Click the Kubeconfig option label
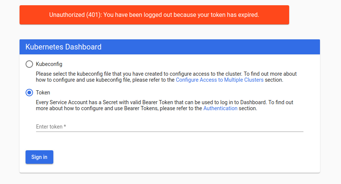 (x=49, y=64)
